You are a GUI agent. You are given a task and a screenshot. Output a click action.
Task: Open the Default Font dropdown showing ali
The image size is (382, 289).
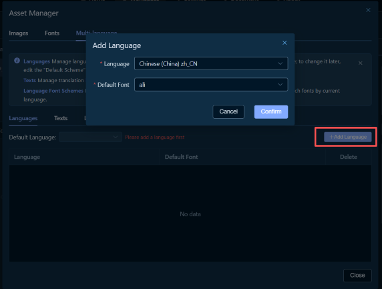(x=211, y=85)
